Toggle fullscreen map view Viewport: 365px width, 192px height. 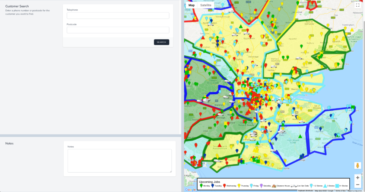tap(358, 5)
